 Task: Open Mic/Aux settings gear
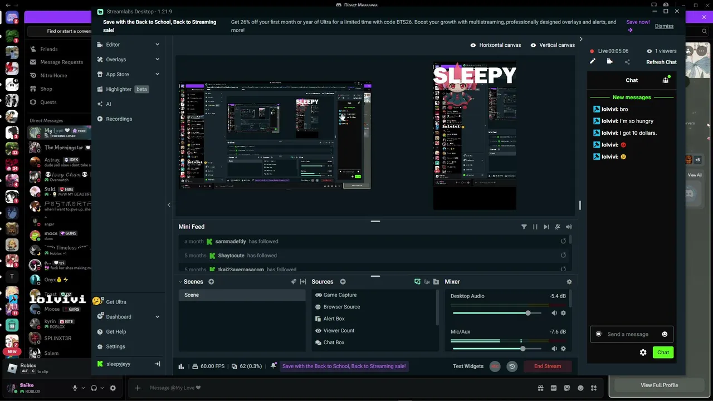(563, 349)
